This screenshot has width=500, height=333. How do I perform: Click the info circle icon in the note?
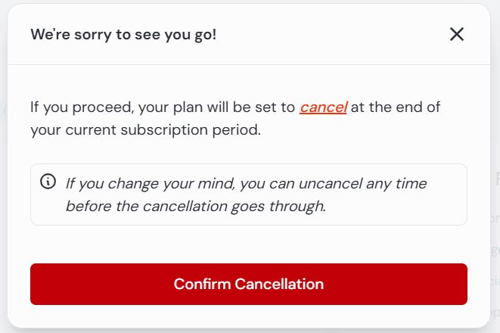pyautogui.click(x=48, y=182)
